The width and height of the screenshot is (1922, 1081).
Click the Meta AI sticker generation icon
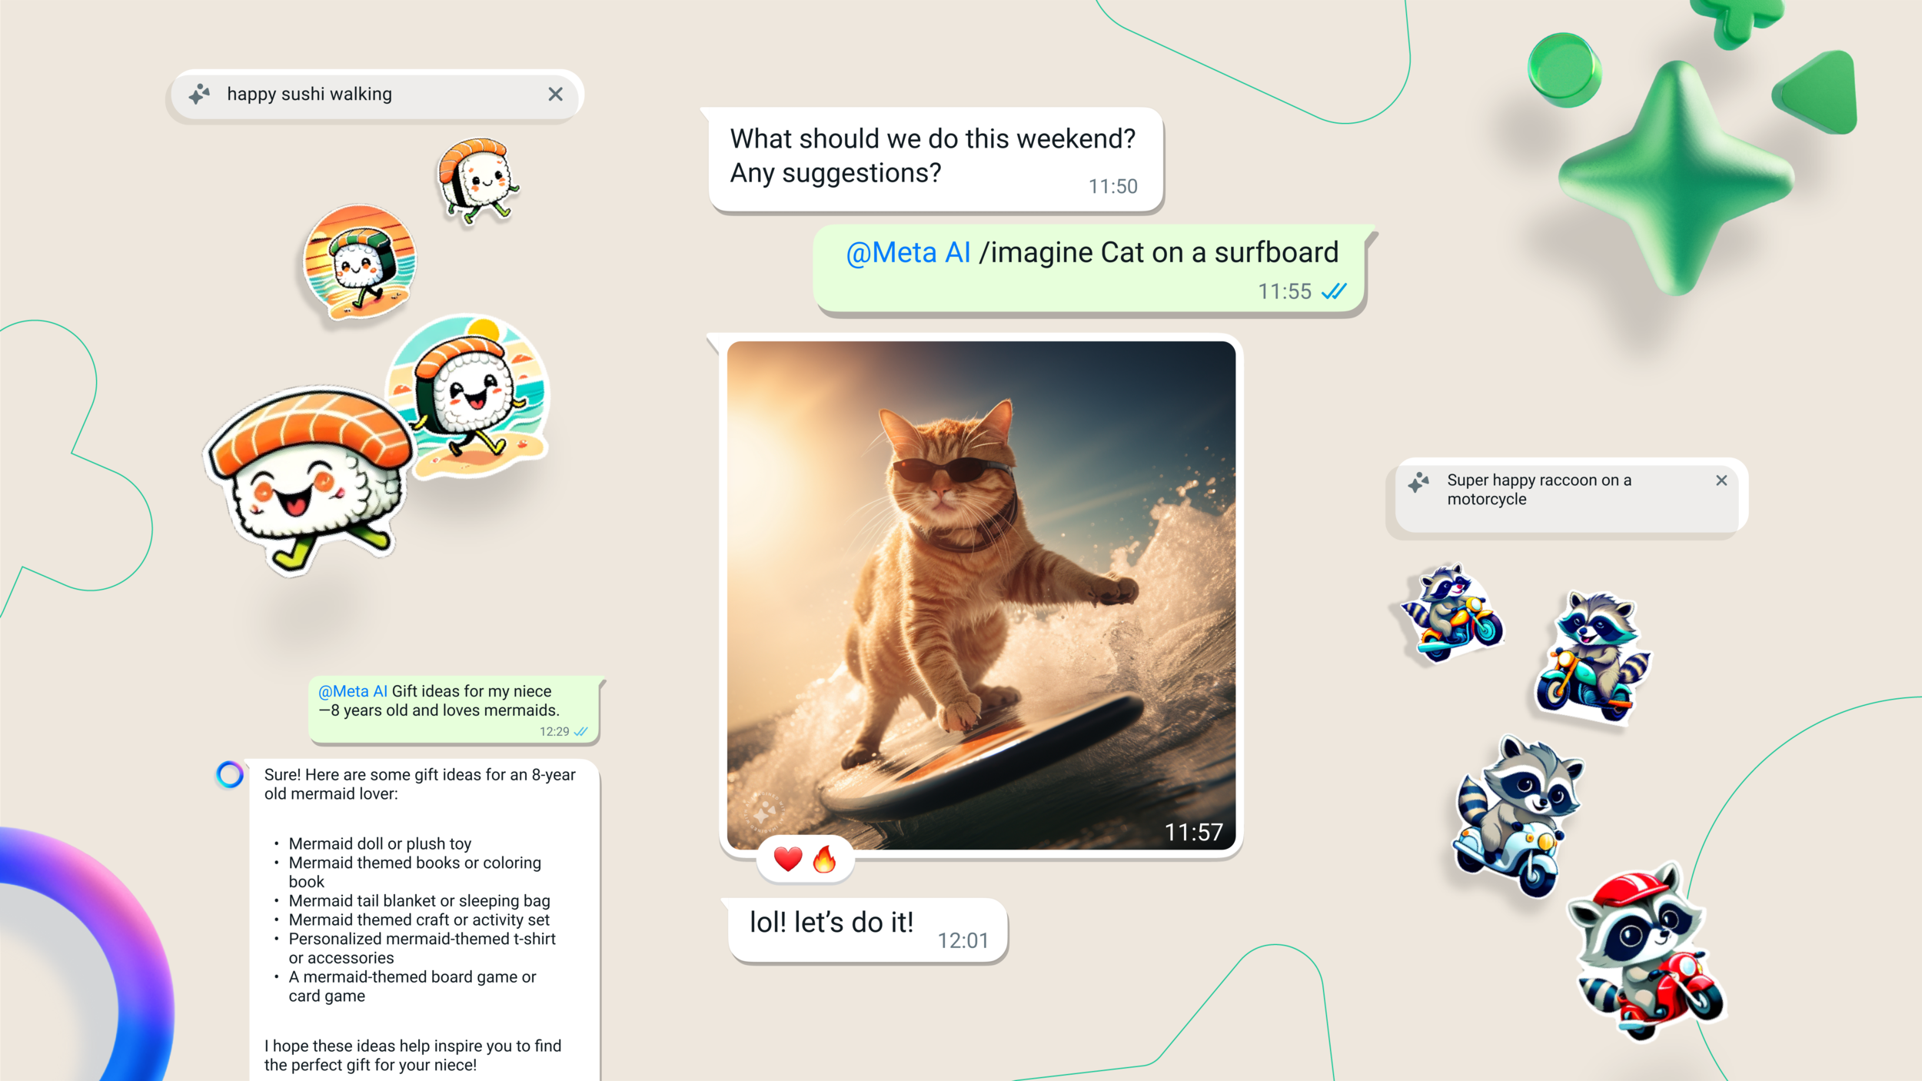201,94
